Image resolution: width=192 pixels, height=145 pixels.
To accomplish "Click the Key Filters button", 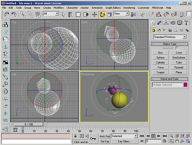I will (x=124, y=141).
